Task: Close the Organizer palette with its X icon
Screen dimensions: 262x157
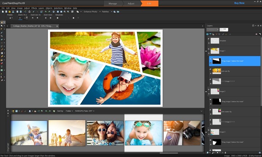Action: tap(8, 111)
